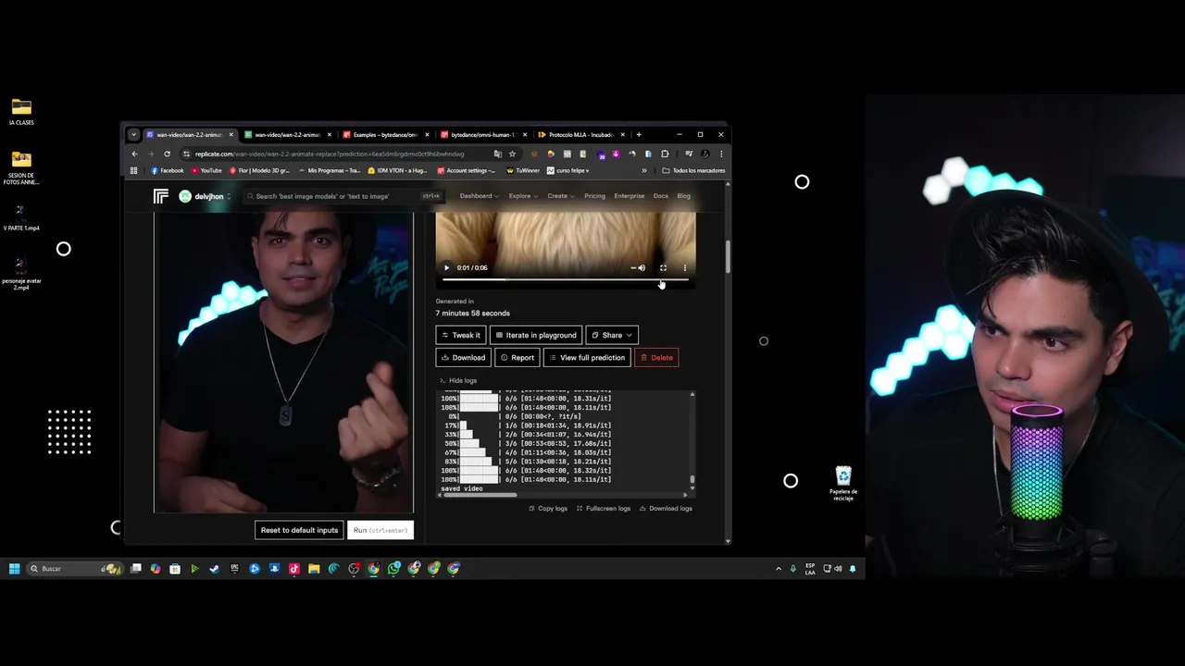
Task: Expand Dashboard menu
Action: pyautogui.click(x=479, y=196)
